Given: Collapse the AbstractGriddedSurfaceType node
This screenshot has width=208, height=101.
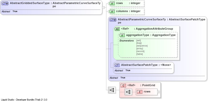Looking at the screenshot, I should point(103,8).
